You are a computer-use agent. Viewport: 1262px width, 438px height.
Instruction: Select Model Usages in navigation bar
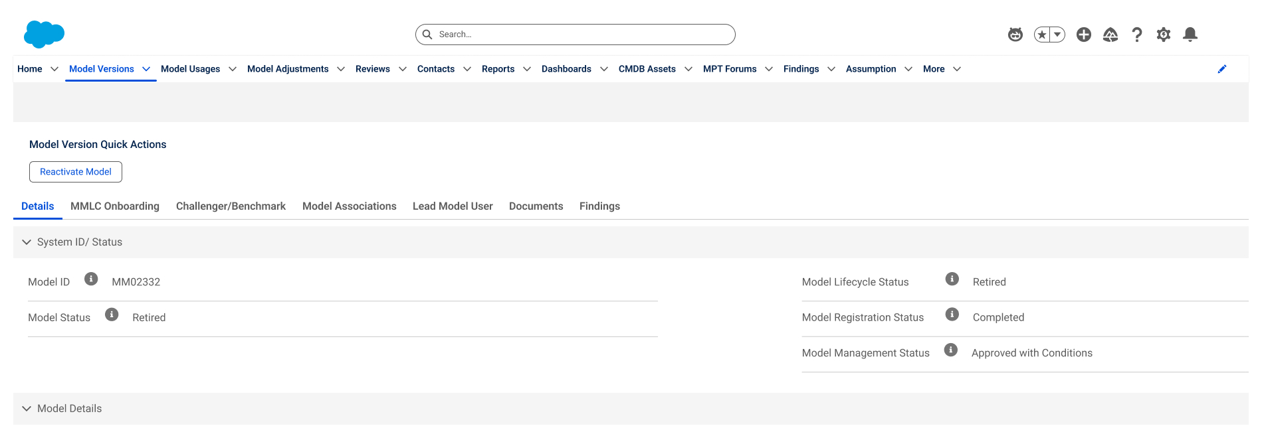point(190,69)
